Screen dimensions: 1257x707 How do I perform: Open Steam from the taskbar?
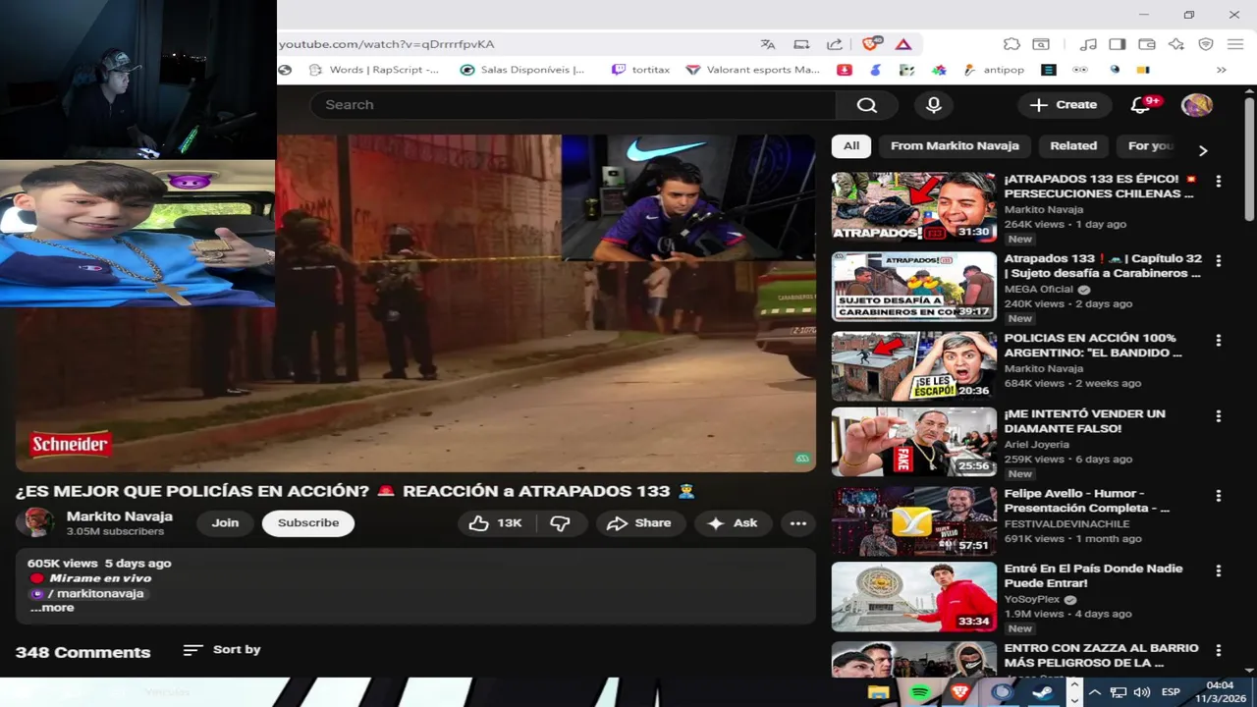pyautogui.click(x=1041, y=692)
